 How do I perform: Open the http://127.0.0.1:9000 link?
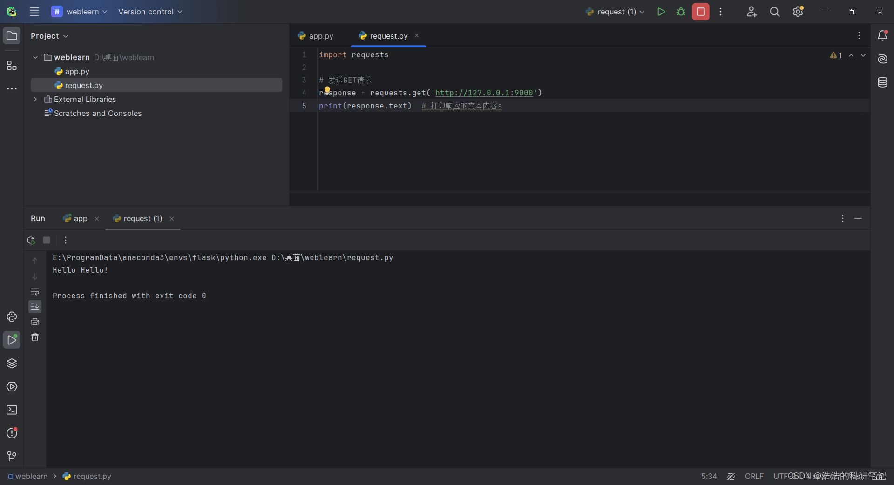(484, 93)
